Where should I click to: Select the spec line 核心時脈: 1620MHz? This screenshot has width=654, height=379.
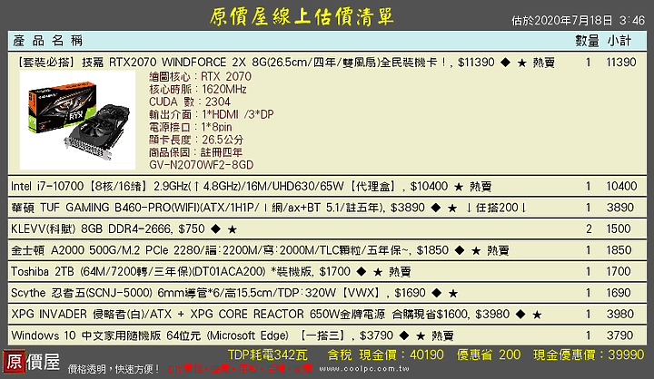pyautogui.click(x=198, y=89)
